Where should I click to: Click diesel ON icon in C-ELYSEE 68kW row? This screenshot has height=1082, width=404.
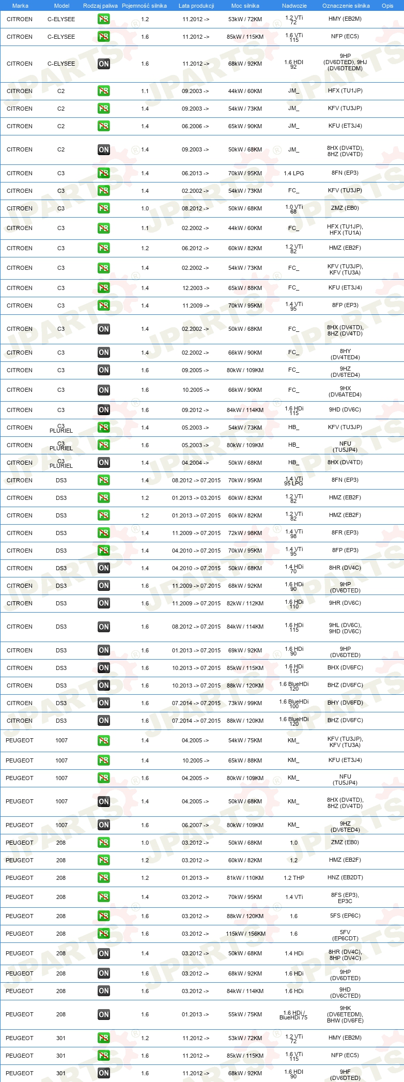coord(104,64)
